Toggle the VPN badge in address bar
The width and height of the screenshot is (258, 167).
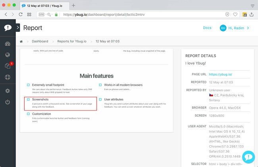[x=41, y=14]
